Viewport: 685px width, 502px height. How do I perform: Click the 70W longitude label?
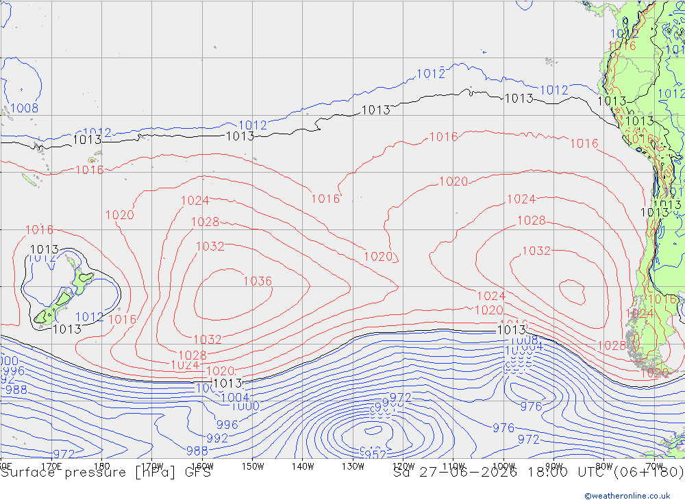[x=654, y=466]
